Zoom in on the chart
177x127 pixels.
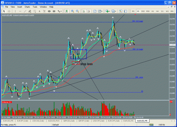pos(72,11)
